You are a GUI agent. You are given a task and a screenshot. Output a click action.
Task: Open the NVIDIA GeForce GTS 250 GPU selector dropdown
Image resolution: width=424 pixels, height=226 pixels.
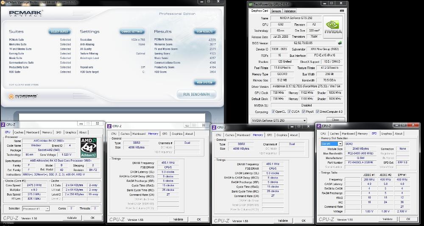[x=279, y=120]
